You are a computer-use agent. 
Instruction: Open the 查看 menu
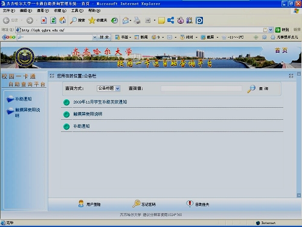click(x=43, y=10)
